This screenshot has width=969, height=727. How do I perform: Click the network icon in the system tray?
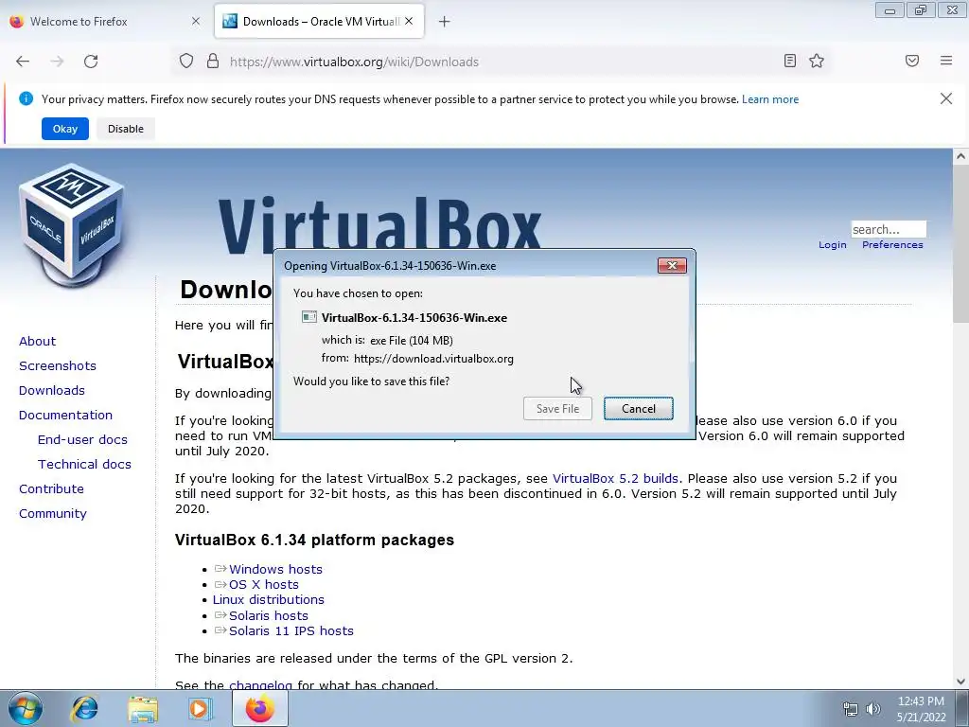[x=851, y=710]
